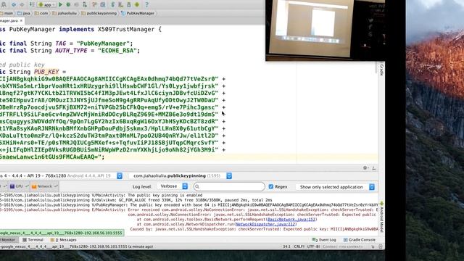Screen dimensions: 464x261
Task: Click X509TrustManager in the class declaration
Action: tap(126, 29)
